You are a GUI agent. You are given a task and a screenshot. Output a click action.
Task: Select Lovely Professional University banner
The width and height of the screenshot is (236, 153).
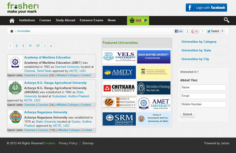click(x=119, y=103)
